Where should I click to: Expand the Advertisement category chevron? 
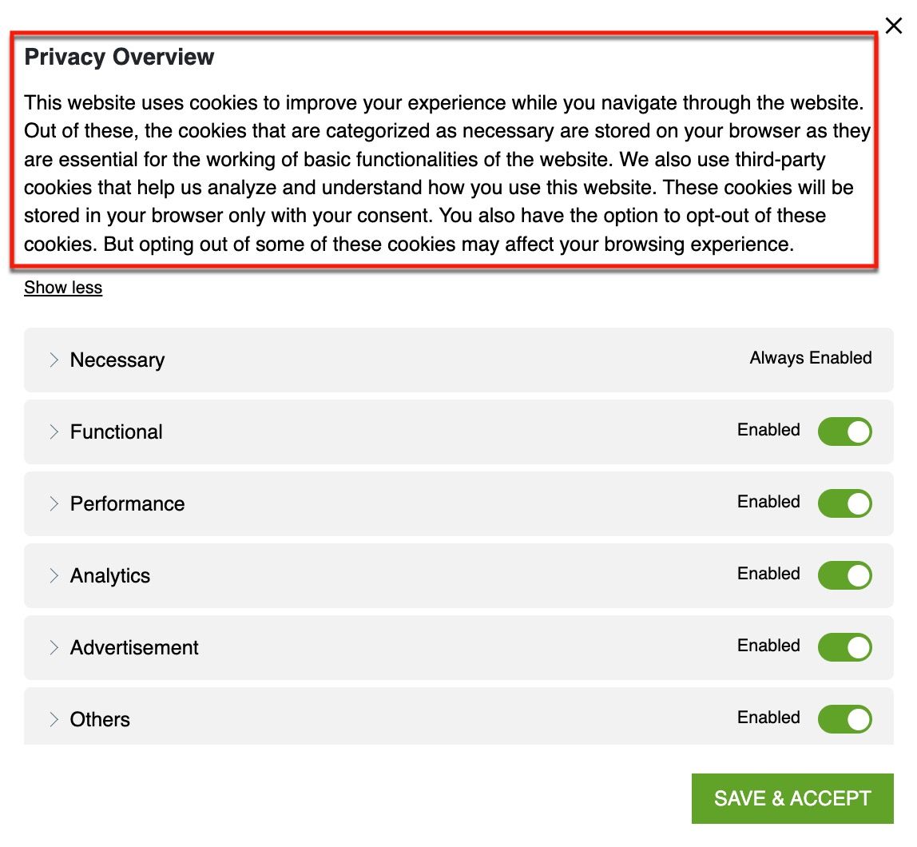click(54, 647)
